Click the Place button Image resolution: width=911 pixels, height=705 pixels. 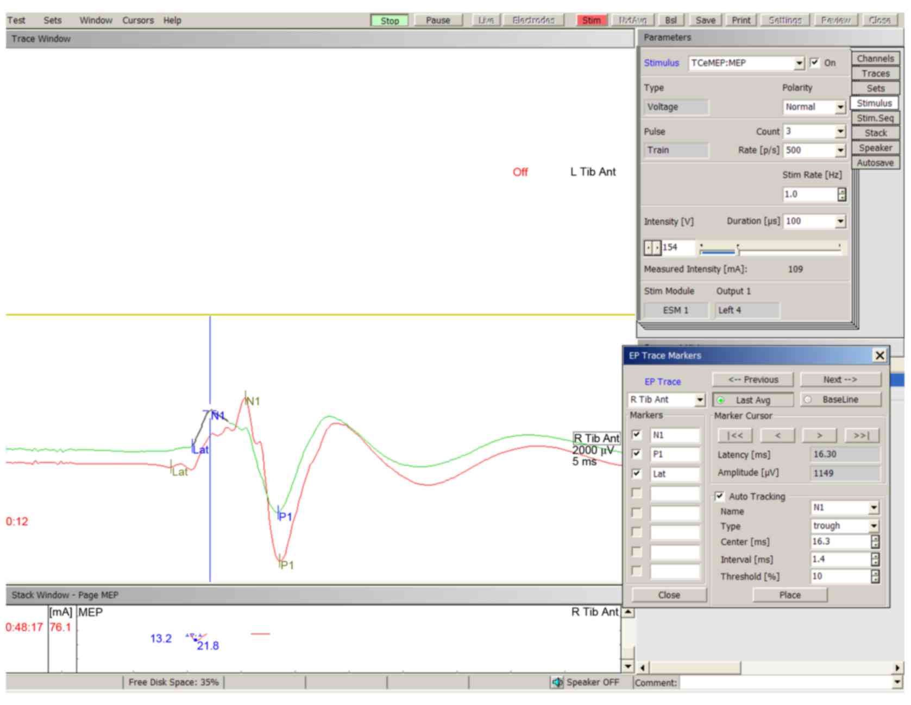point(789,595)
